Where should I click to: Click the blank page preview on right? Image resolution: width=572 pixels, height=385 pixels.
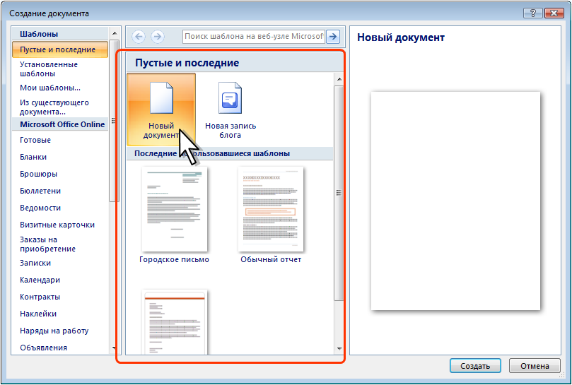[455, 201]
